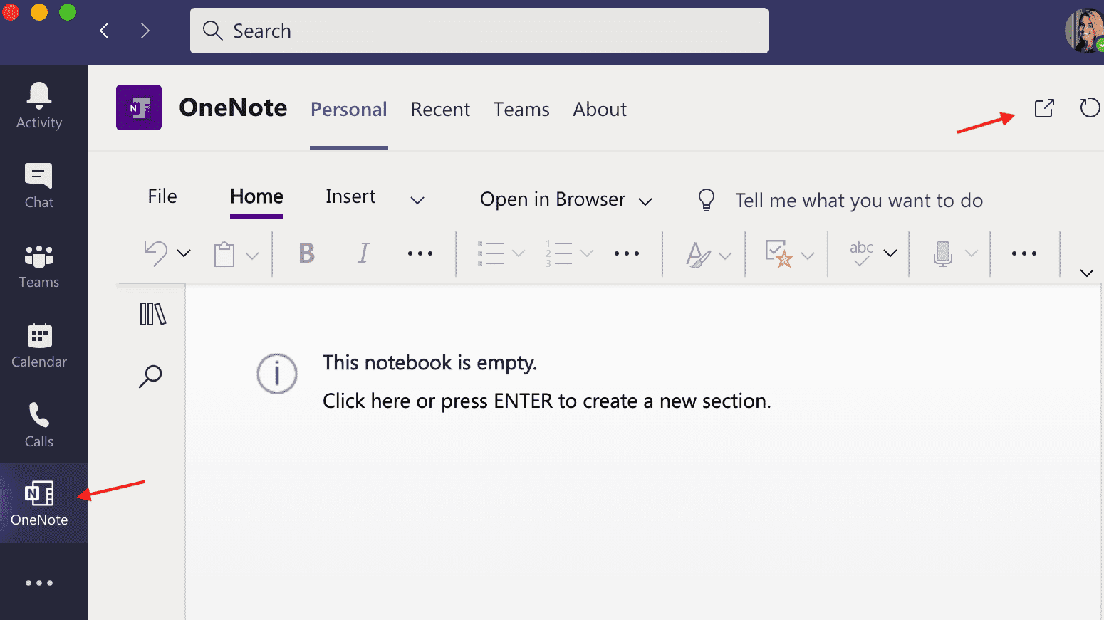Open the File menu
The height and width of the screenshot is (620, 1104).
162,197
